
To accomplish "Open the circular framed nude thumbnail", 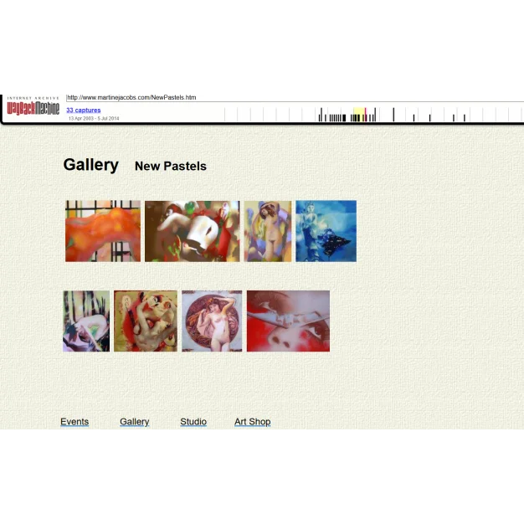I will (212, 321).
